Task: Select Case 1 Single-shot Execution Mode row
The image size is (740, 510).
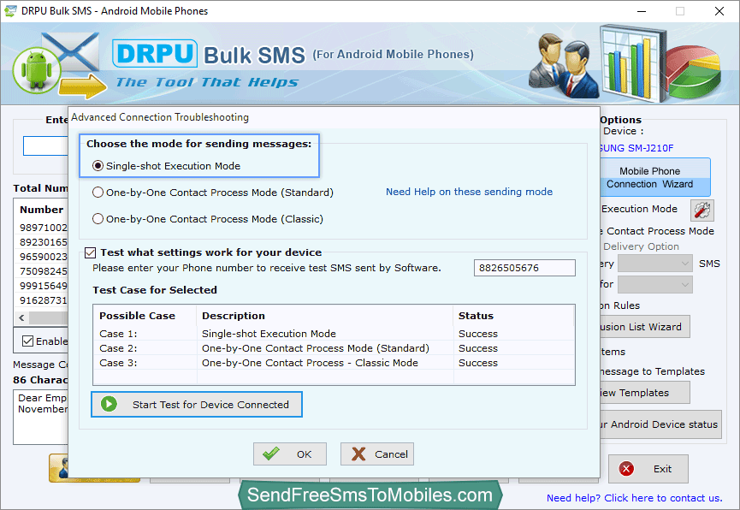Action: pyautogui.click(x=334, y=334)
